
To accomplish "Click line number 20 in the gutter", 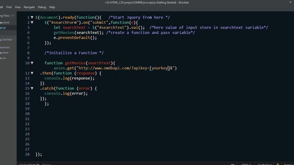I will point(27,114).
